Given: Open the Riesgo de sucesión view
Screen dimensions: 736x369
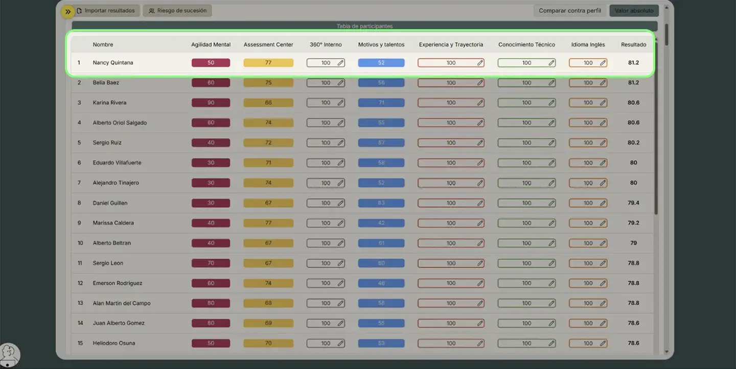Looking at the screenshot, I should point(177,11).
